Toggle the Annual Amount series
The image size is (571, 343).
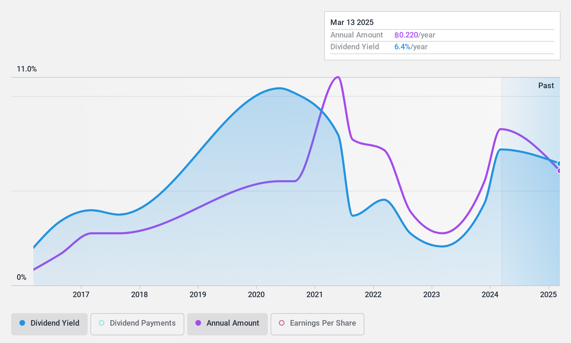pyautogui.click(x=227, y=324)
